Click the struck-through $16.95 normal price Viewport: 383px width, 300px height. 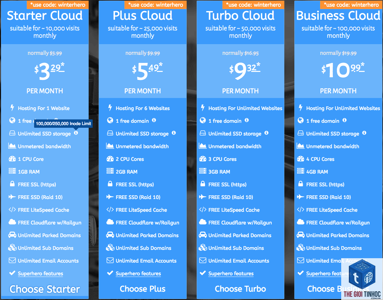(251, 53)
